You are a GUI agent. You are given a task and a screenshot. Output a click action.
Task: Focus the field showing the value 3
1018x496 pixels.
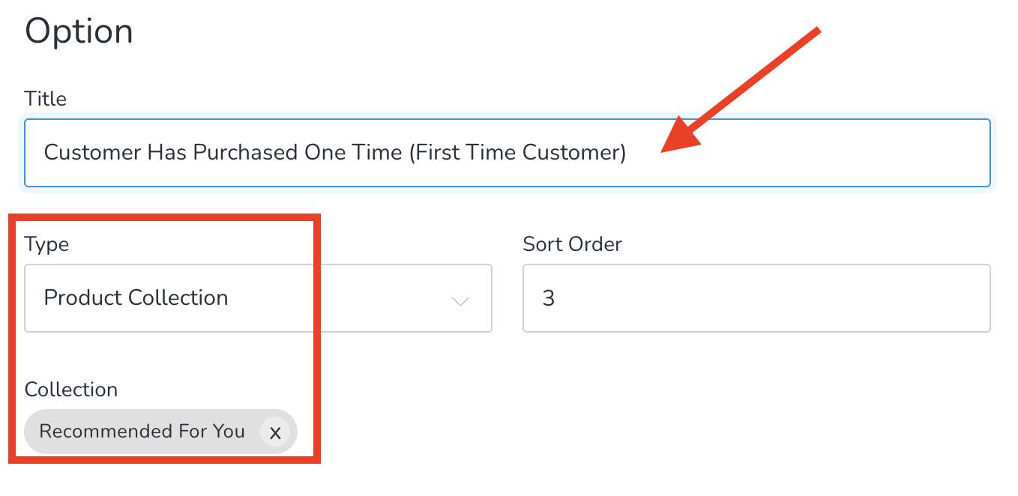756,298
